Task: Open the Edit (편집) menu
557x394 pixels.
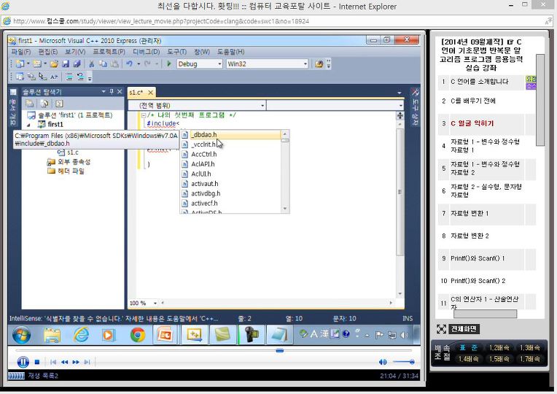Action: [48, 52]
